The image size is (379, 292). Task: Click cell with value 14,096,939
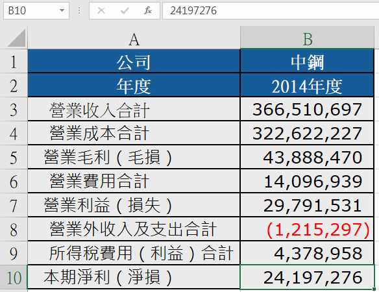coord(307,181)
